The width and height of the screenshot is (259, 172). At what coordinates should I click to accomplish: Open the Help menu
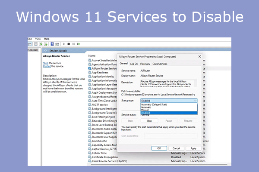click(47, 39)
